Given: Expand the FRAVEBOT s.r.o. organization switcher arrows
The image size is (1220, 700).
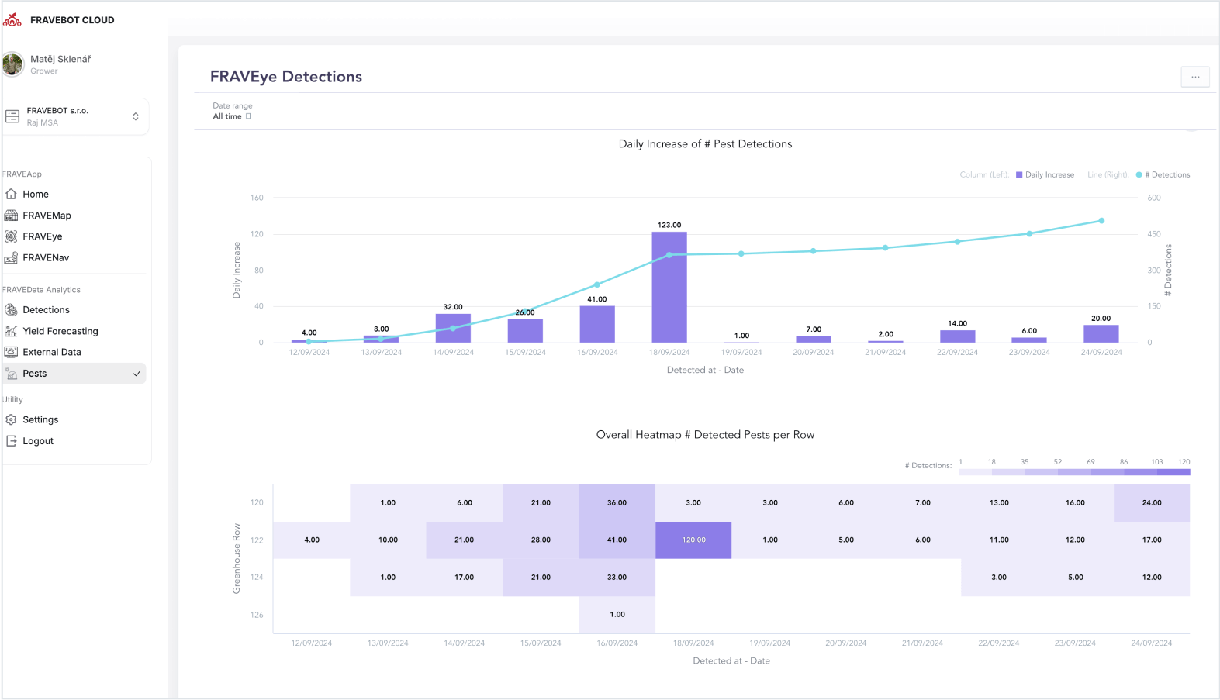Looking at the screenshot, I should click(136, 116).
